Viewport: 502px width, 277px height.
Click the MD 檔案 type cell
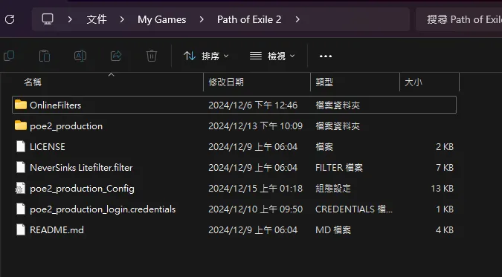(333, 230)
